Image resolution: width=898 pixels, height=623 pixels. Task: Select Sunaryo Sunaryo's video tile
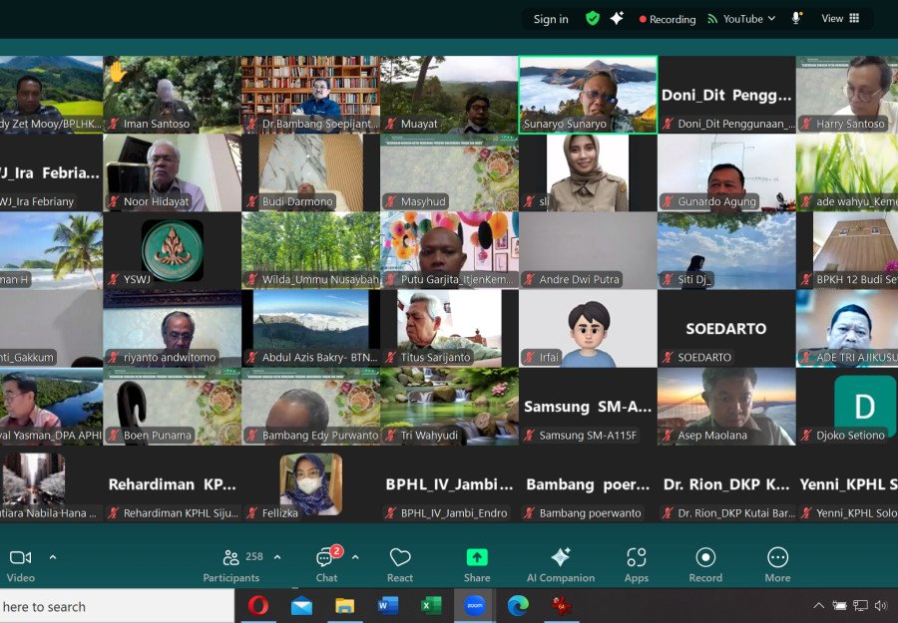click(588, 95)
